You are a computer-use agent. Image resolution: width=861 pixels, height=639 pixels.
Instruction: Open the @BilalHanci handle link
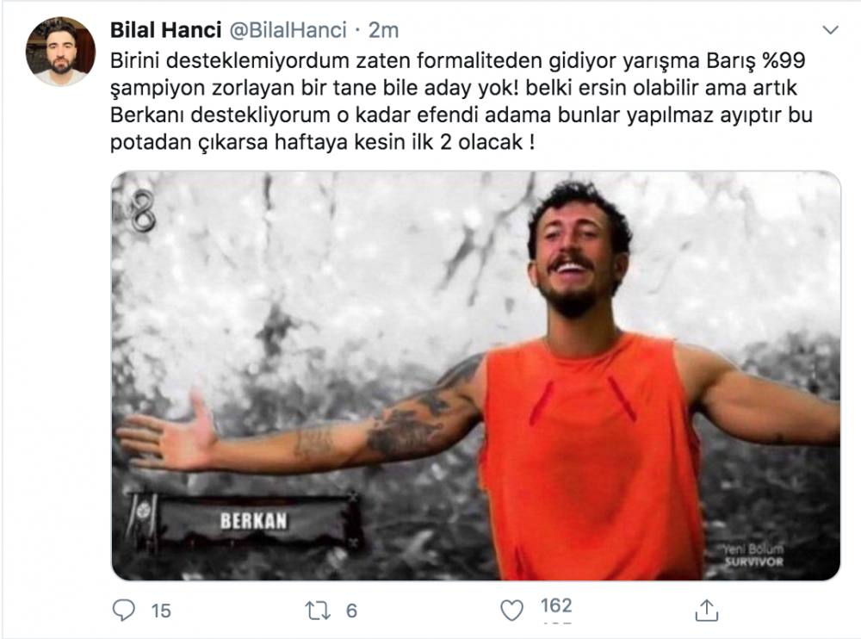(x=288, y=29)
